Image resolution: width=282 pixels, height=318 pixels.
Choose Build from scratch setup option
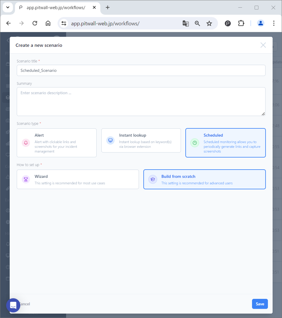click(x=204, y=179)
